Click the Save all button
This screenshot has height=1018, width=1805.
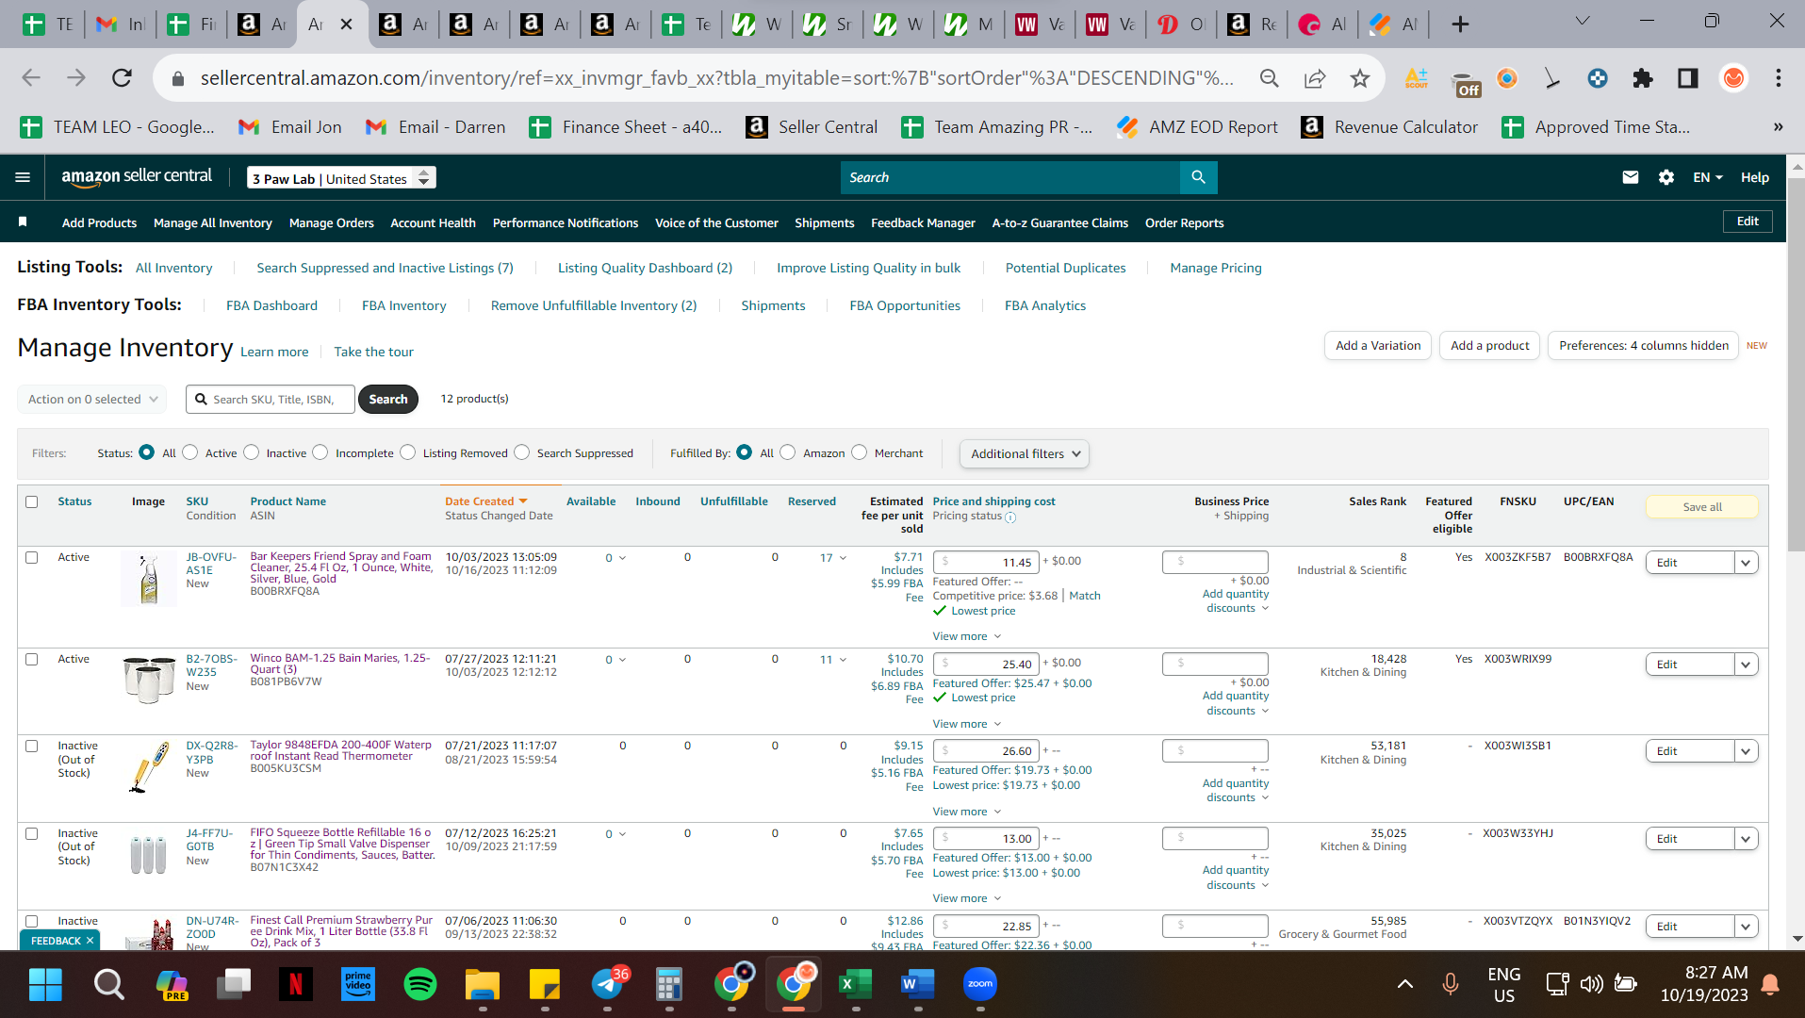tap(1702, 507)
